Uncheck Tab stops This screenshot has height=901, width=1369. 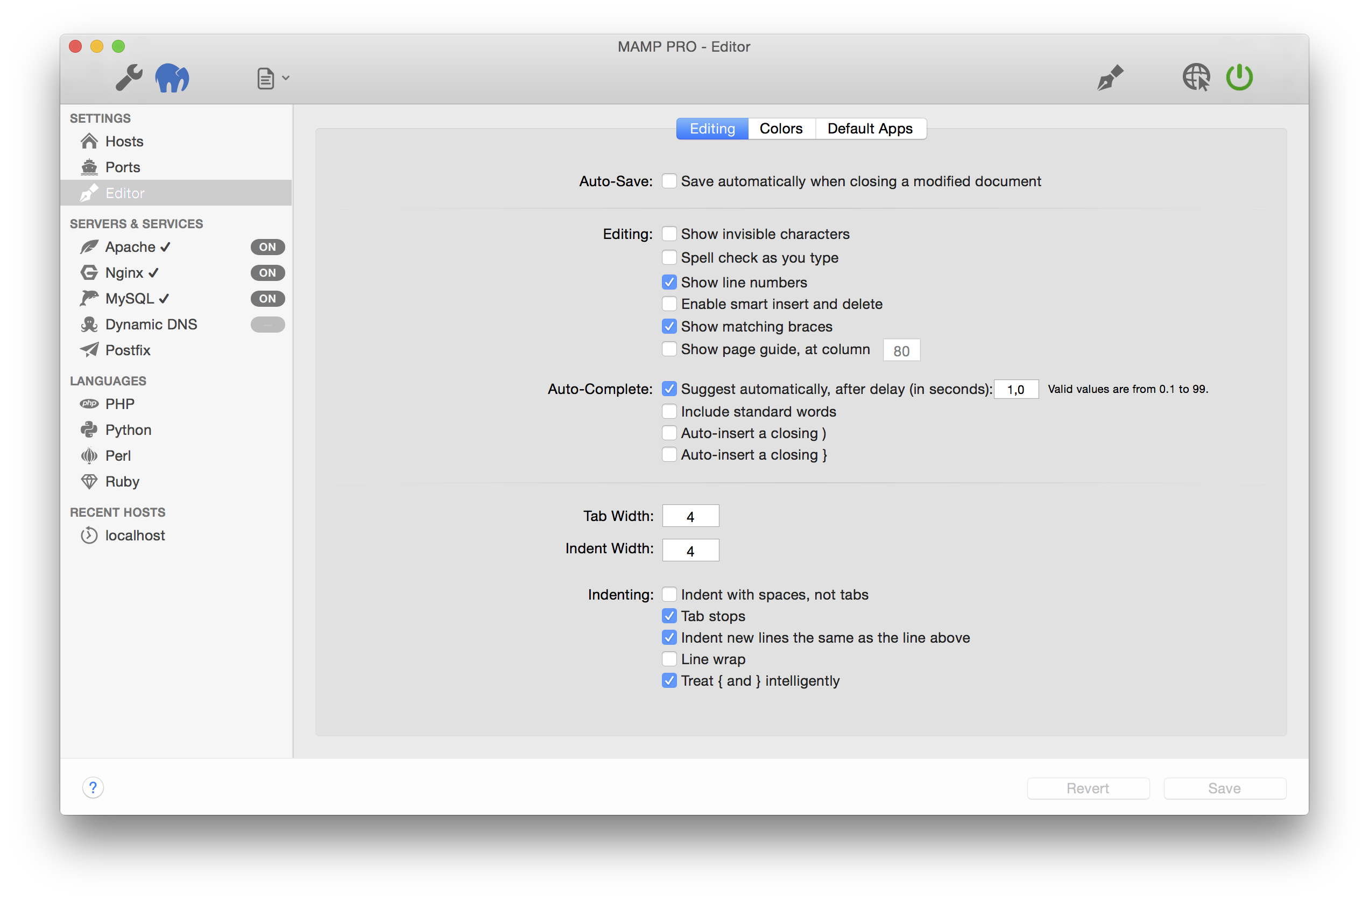coord(669,616)
